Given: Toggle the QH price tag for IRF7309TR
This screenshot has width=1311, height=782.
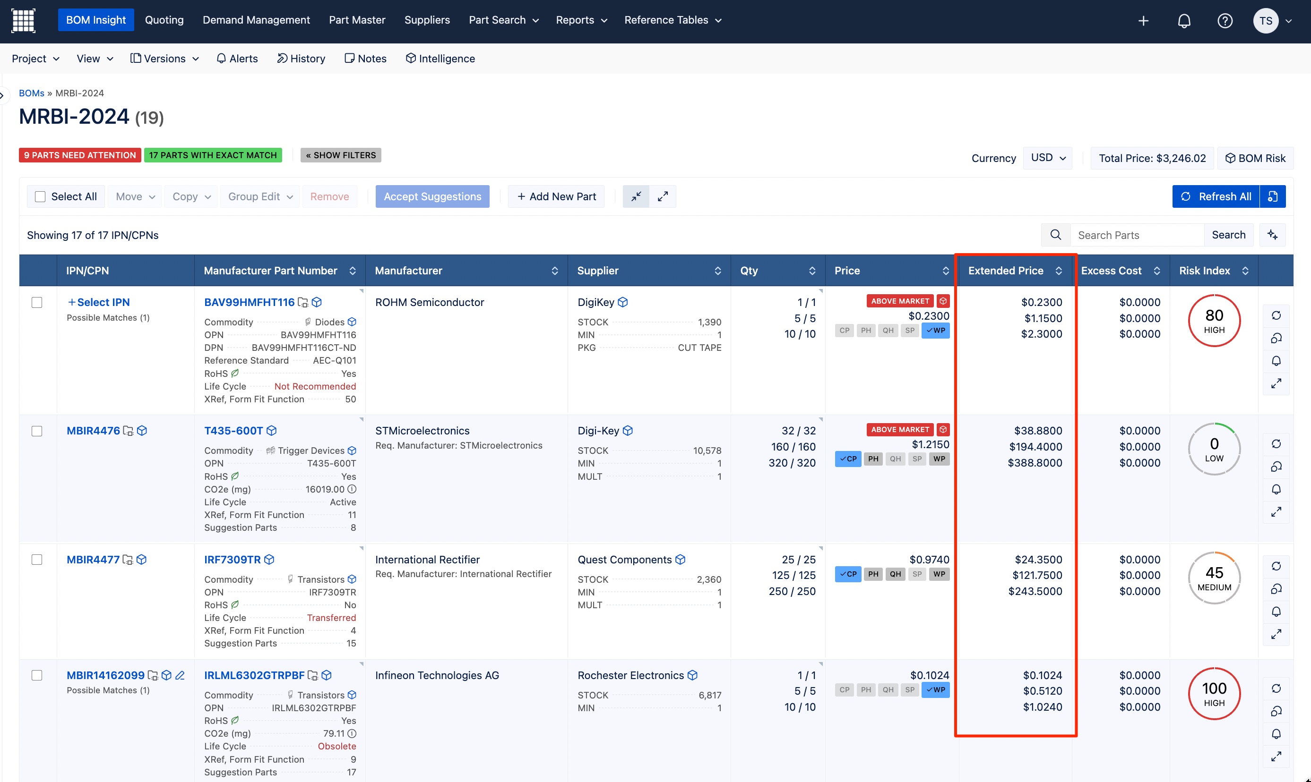Looking at the screenshot, I should [895, 574].
